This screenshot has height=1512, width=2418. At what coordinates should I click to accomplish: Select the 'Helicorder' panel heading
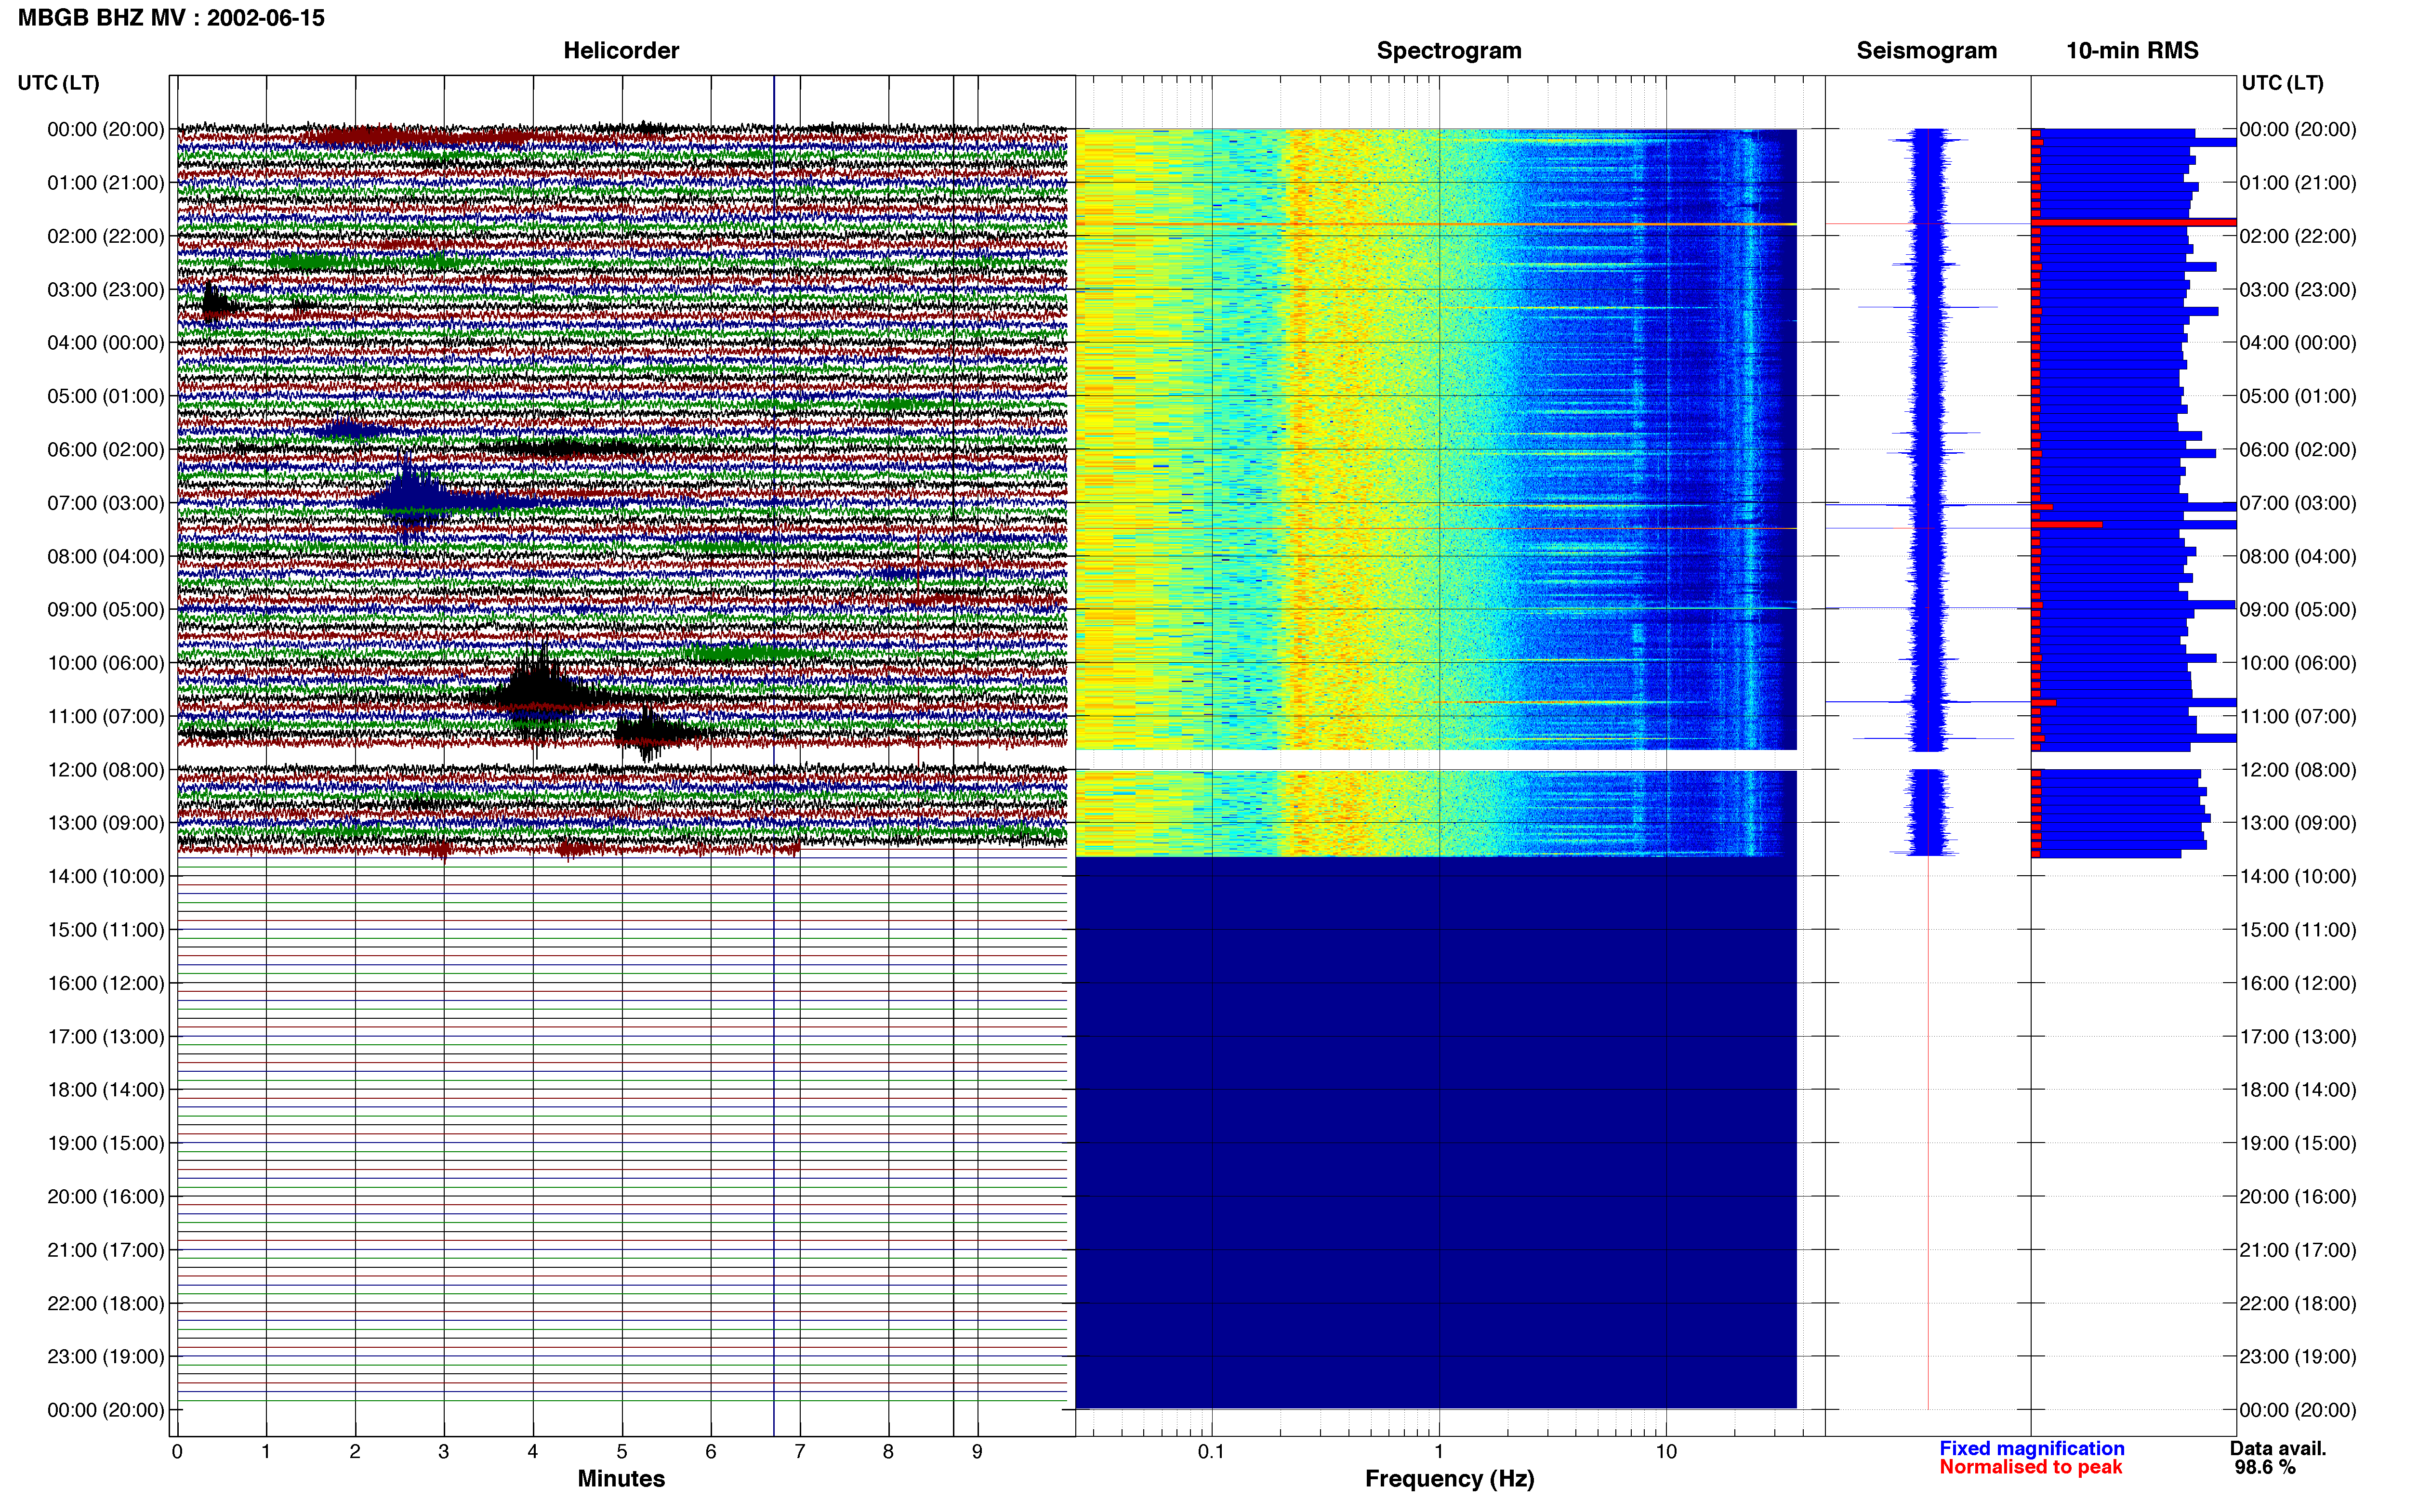coord(621,50)
